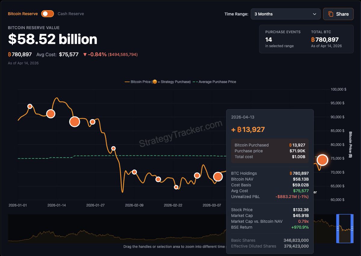The height and width of the screenshot is (256, 361).
Task: Click the orange Bitcoin Price line icon in legend
Action: point(127,82)
